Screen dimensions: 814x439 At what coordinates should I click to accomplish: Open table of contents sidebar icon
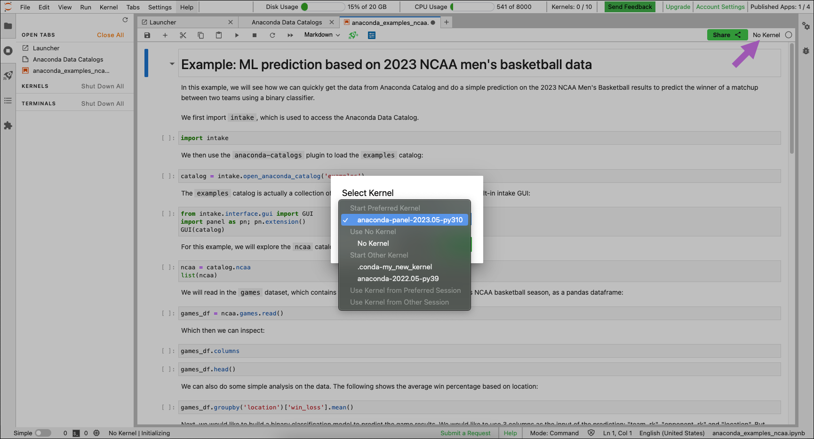(x=8, y=101)
